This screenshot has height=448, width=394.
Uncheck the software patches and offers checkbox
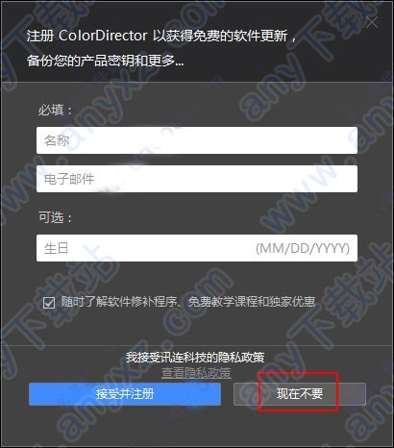click(49, 303)
